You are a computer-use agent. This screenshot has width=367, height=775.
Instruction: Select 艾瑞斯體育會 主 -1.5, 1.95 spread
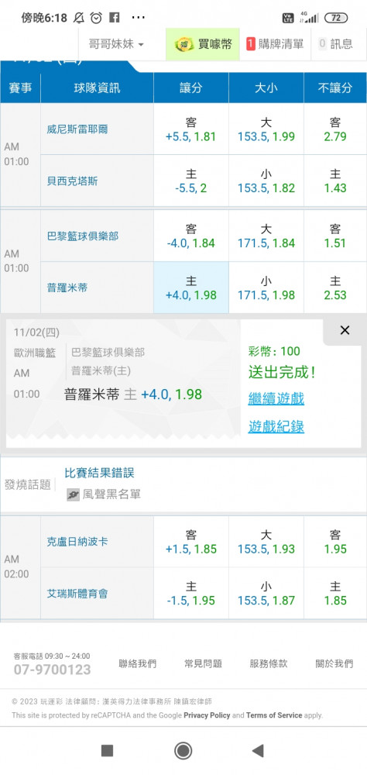(191, 593)
